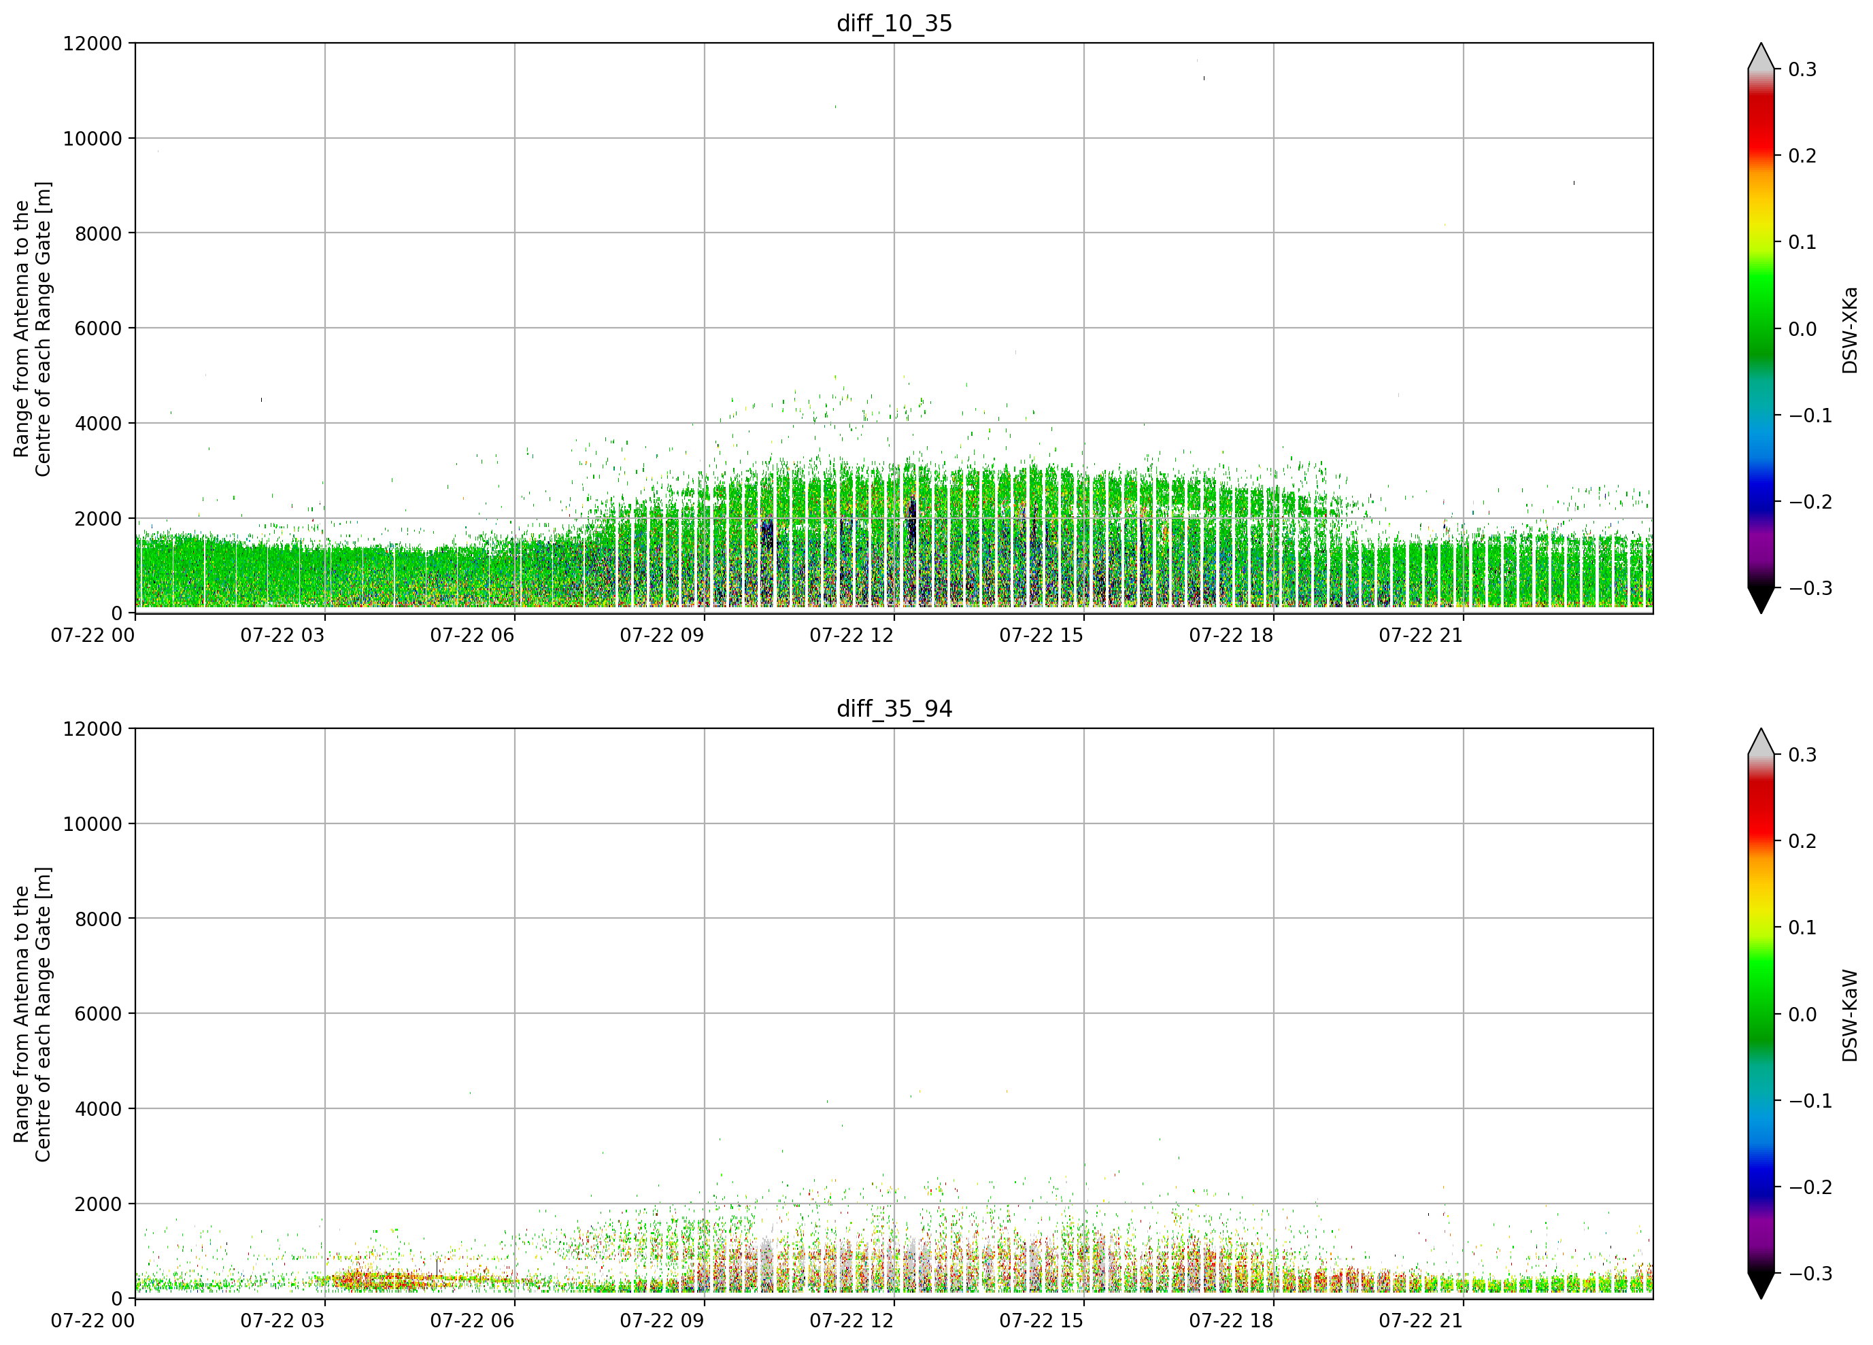Click the black lower arrow of the DSW-KaW colorbar

click(1761, 1284)
